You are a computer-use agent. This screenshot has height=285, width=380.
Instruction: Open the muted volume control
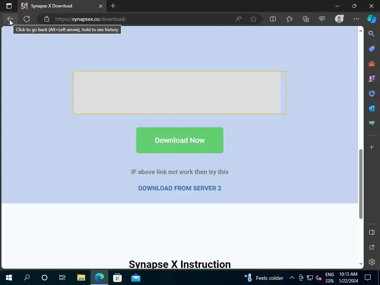(x=319, y=278)
